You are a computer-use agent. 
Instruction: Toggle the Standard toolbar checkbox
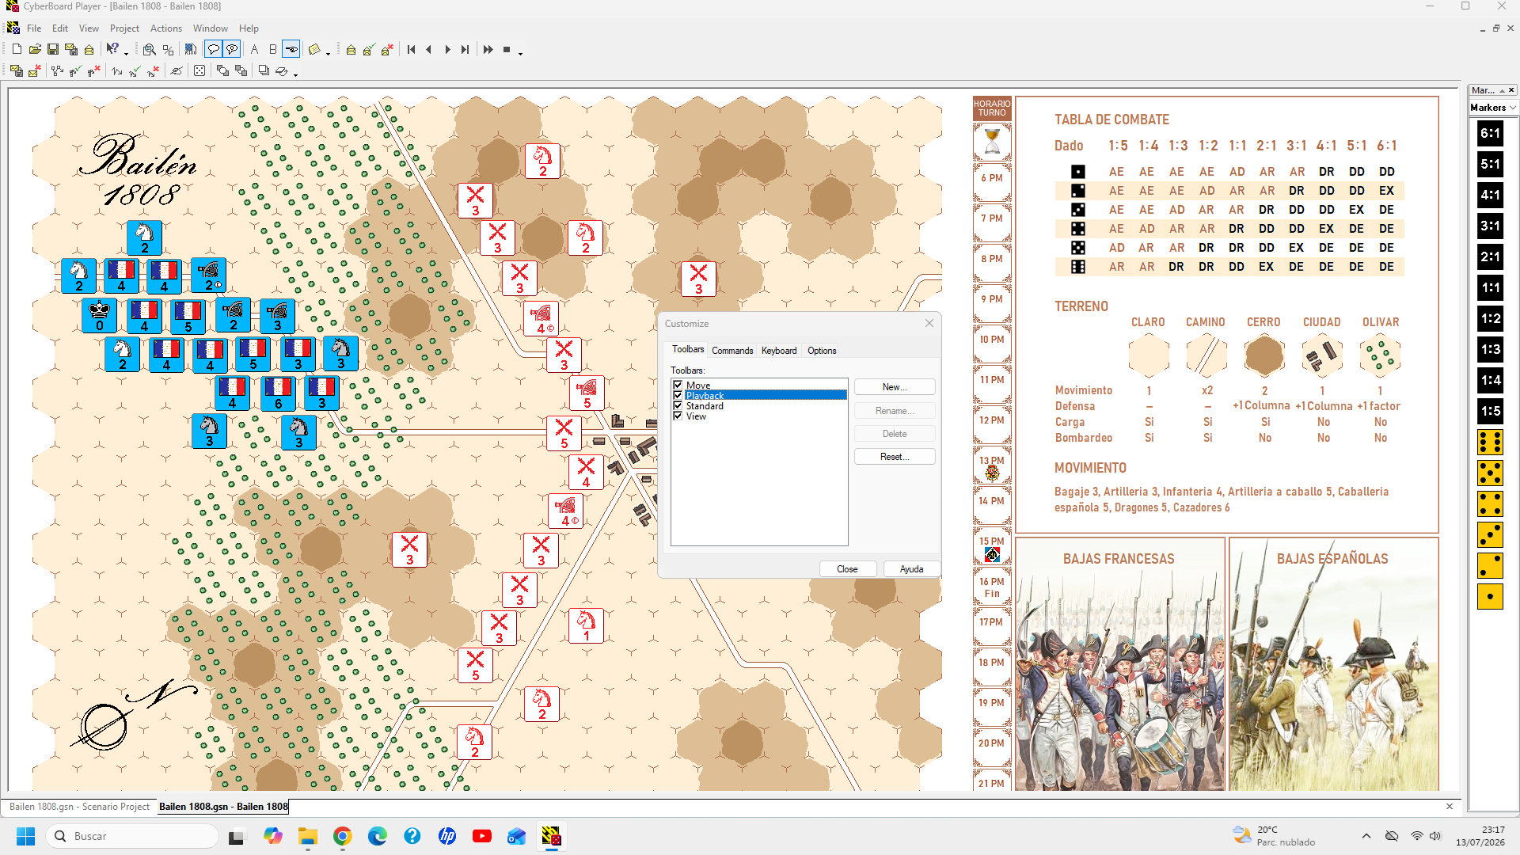[x=678, y=406]
